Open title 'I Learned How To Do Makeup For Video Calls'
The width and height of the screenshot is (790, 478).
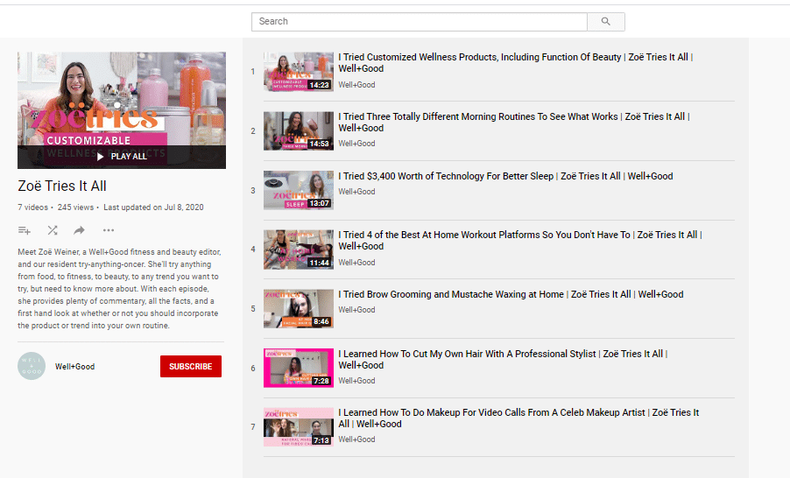point(518,418)
